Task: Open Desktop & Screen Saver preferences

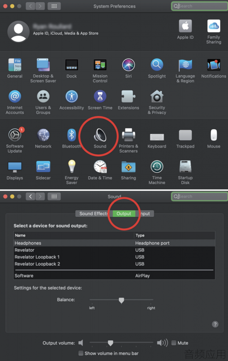Action: click(43, 70)
